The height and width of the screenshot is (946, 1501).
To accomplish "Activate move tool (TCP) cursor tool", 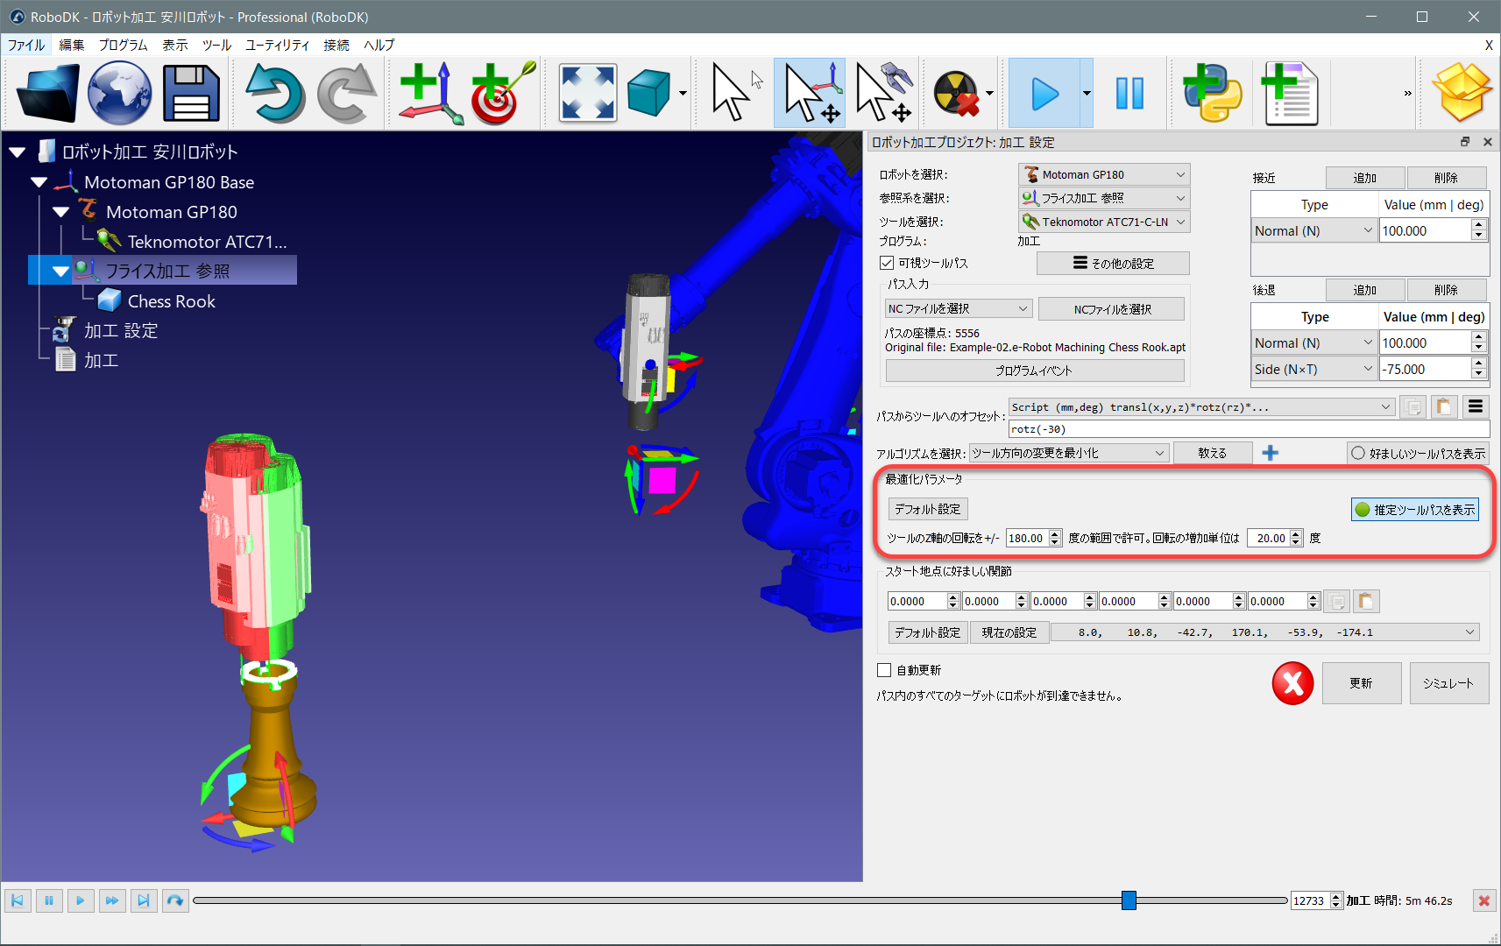I will [884, 93].
